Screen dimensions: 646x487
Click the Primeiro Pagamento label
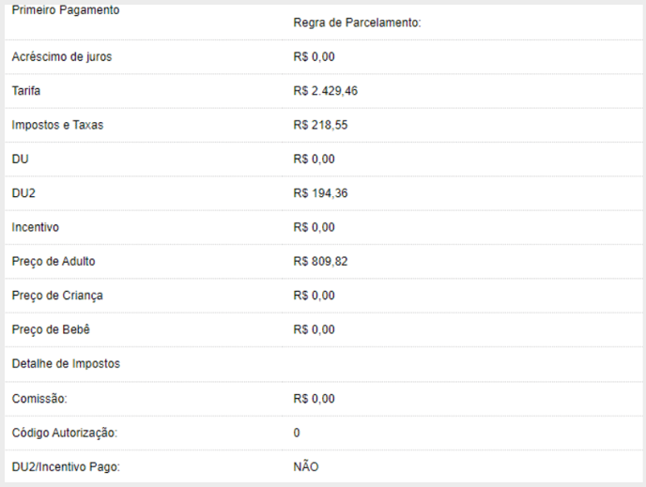[66, 10]
